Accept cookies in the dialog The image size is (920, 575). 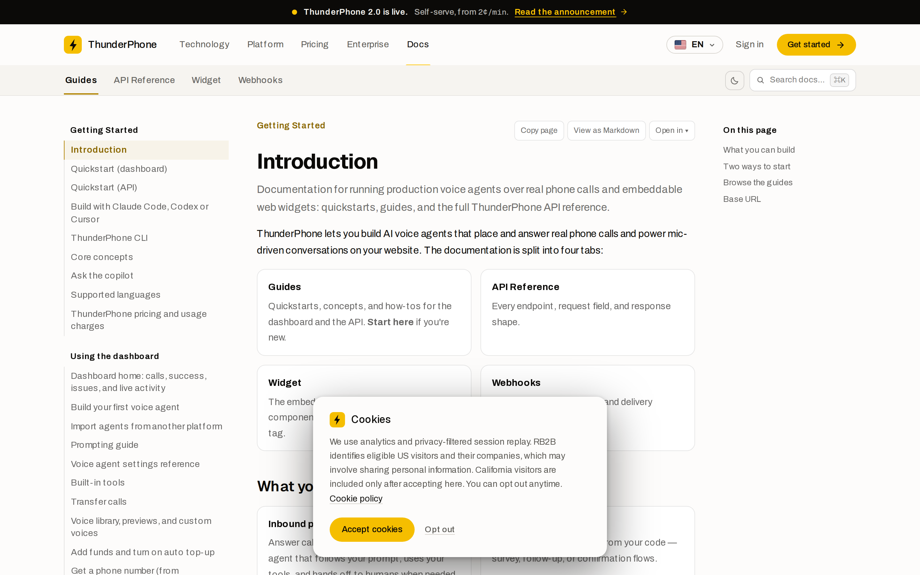(x=372, y=529)
